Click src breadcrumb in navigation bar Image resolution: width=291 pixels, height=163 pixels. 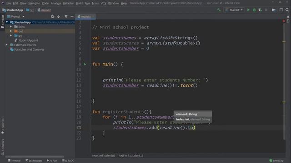pos(30,10)
